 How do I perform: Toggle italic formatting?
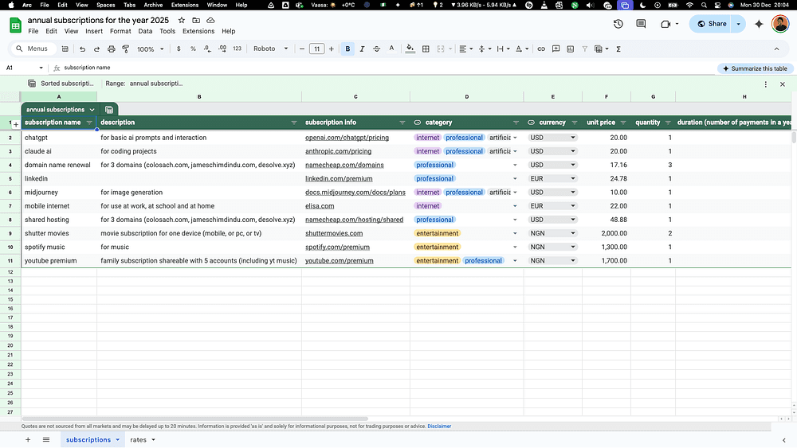[362, 49]
